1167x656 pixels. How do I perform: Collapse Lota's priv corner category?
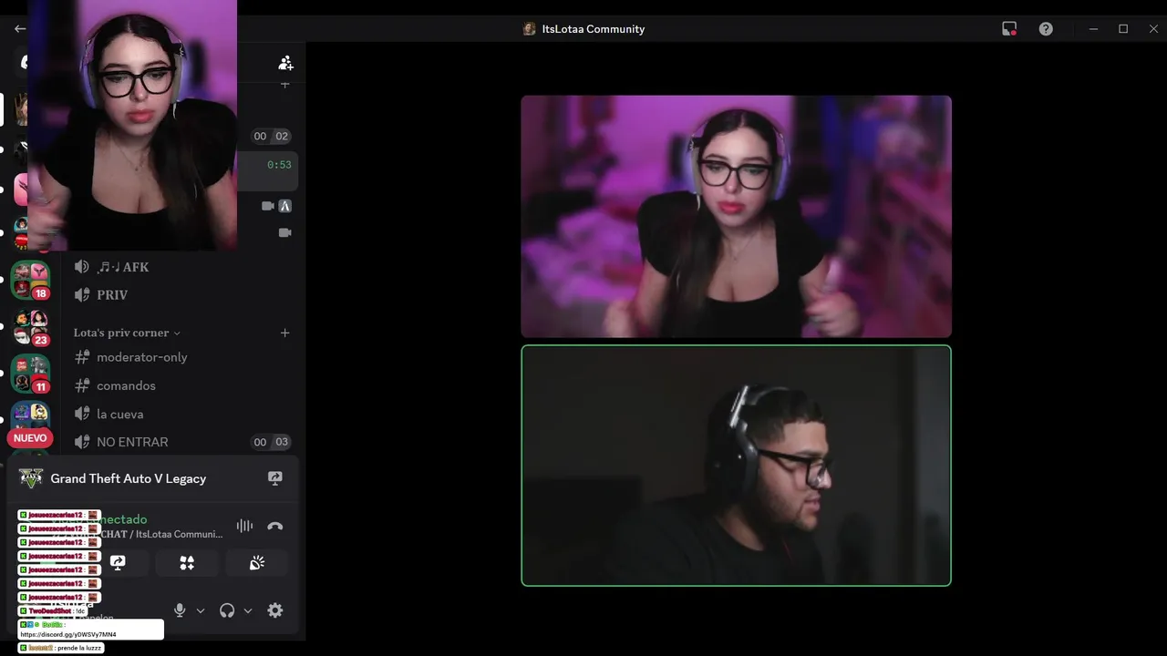127,333
